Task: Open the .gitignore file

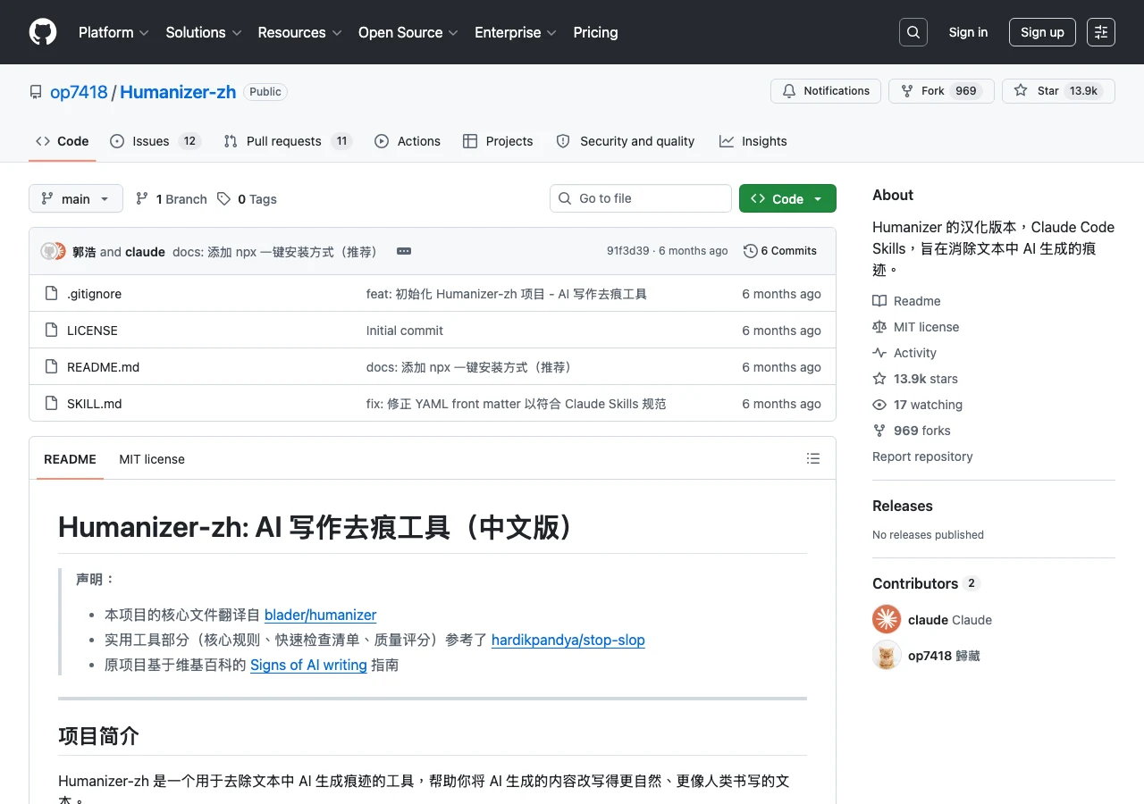Action: 94,294
